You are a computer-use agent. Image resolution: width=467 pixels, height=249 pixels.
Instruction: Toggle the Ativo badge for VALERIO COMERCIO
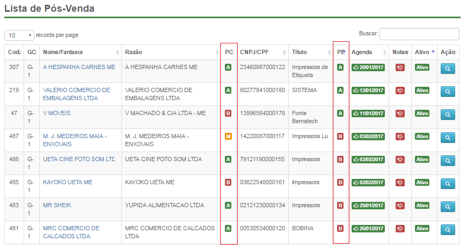[422, 90]
